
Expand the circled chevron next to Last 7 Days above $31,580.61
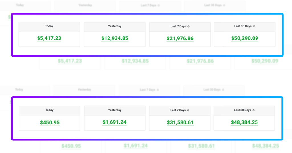pos(188,110)
